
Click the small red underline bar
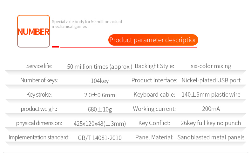pyautogui.click(x=56, y=47)
